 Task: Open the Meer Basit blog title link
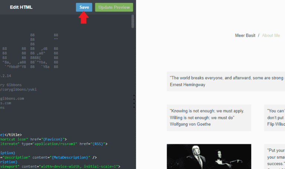coord(245,36)
